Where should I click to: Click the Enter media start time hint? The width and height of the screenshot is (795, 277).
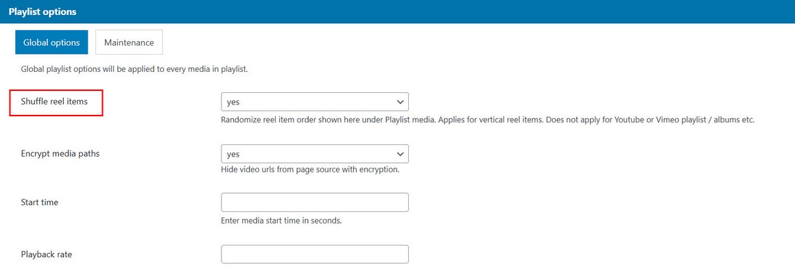pyautogui.click(x=281, y=221)
